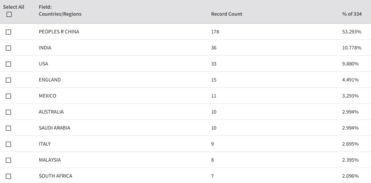The height and width of the screenshot is (183, 371).
Task: Check the MALAYSIA checkbox
Action: (8, 160)
